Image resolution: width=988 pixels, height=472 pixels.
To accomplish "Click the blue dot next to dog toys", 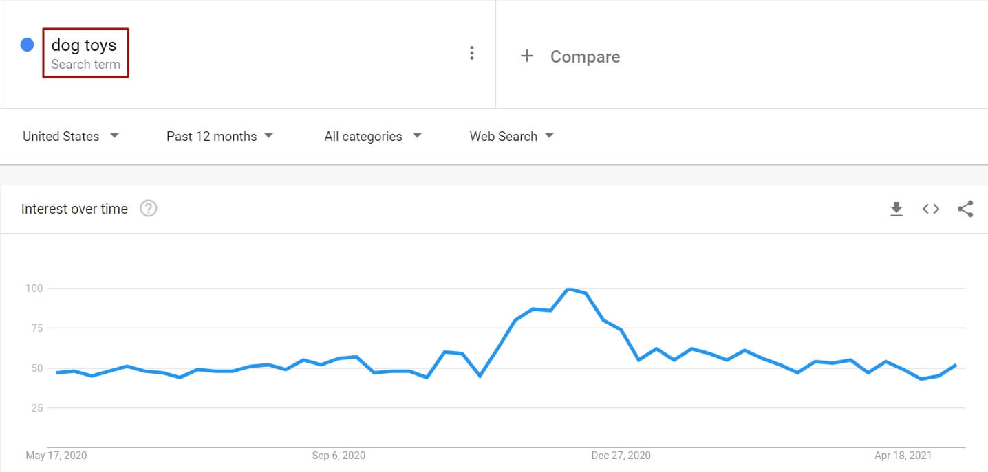I will click(x=28, y=45).
